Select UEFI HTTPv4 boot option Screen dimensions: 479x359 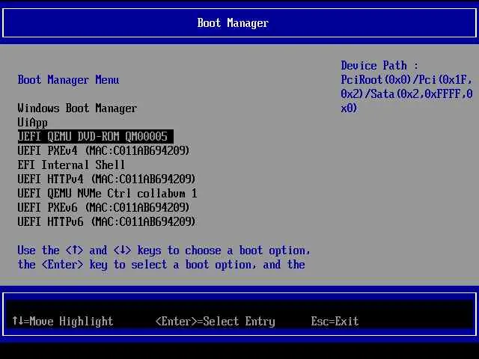tap(106, 179)
